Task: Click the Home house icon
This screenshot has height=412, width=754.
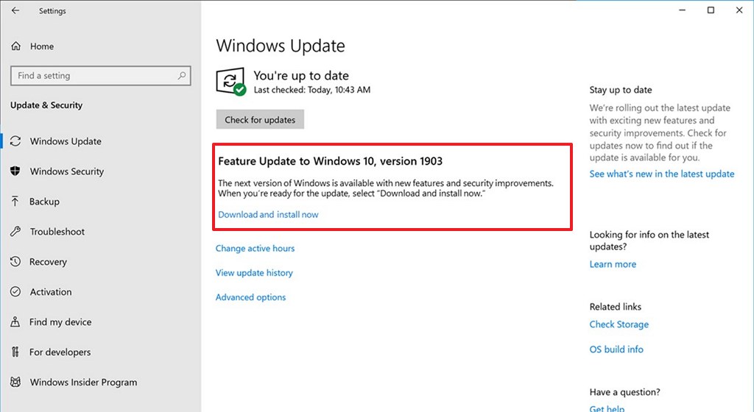Action: (16, 46)
